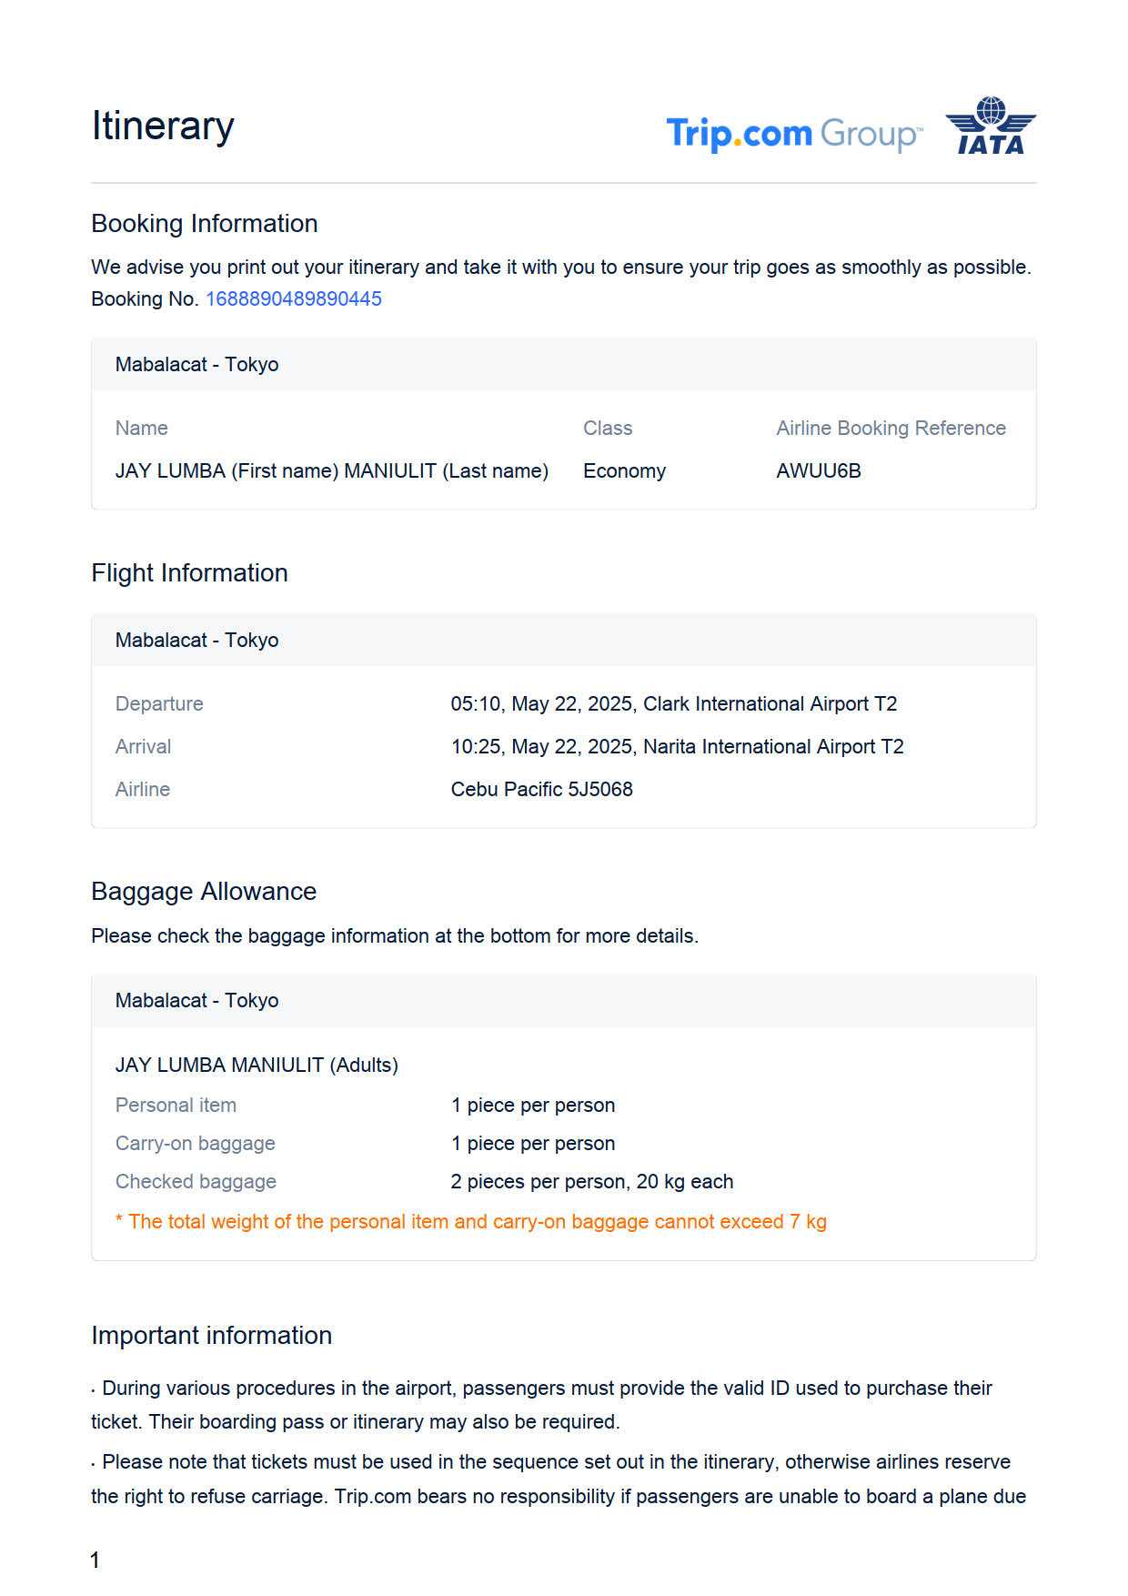Select the checked baggage 20 kg each value
The image size is (1128, 1596).
click(591, 1182)
